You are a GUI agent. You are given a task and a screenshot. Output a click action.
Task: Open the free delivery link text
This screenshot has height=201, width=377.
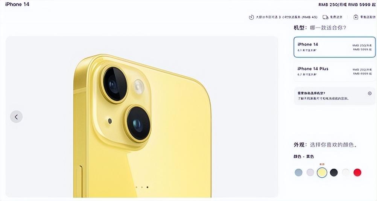(336, 17)
